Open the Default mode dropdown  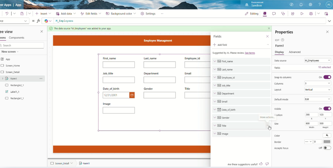(317, 99)
